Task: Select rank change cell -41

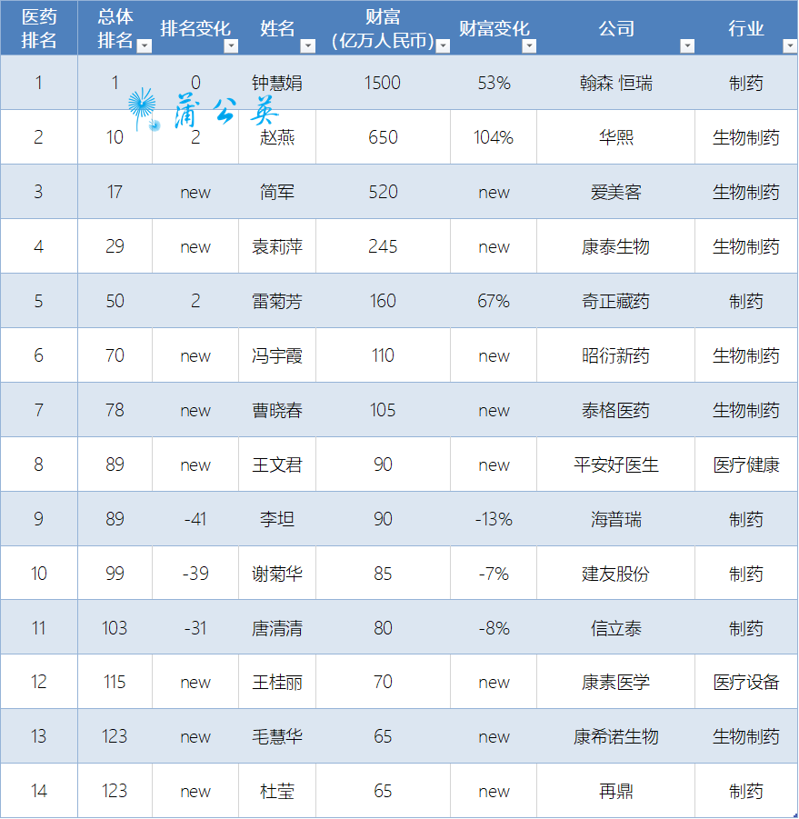Action: click(x=195, y=519)
